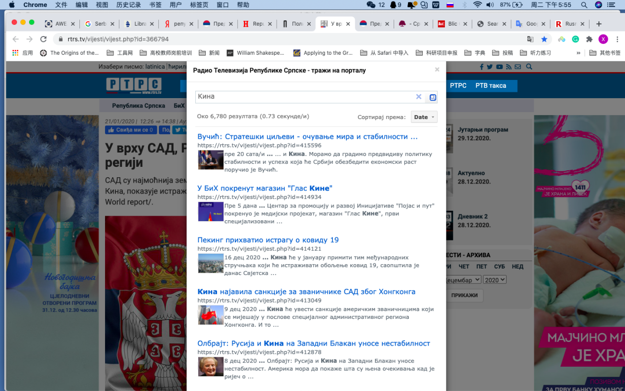This screenshot has width=625, height=391.
Task: Open the 其他书签 bookmarks folder
Action: point(605,53)
